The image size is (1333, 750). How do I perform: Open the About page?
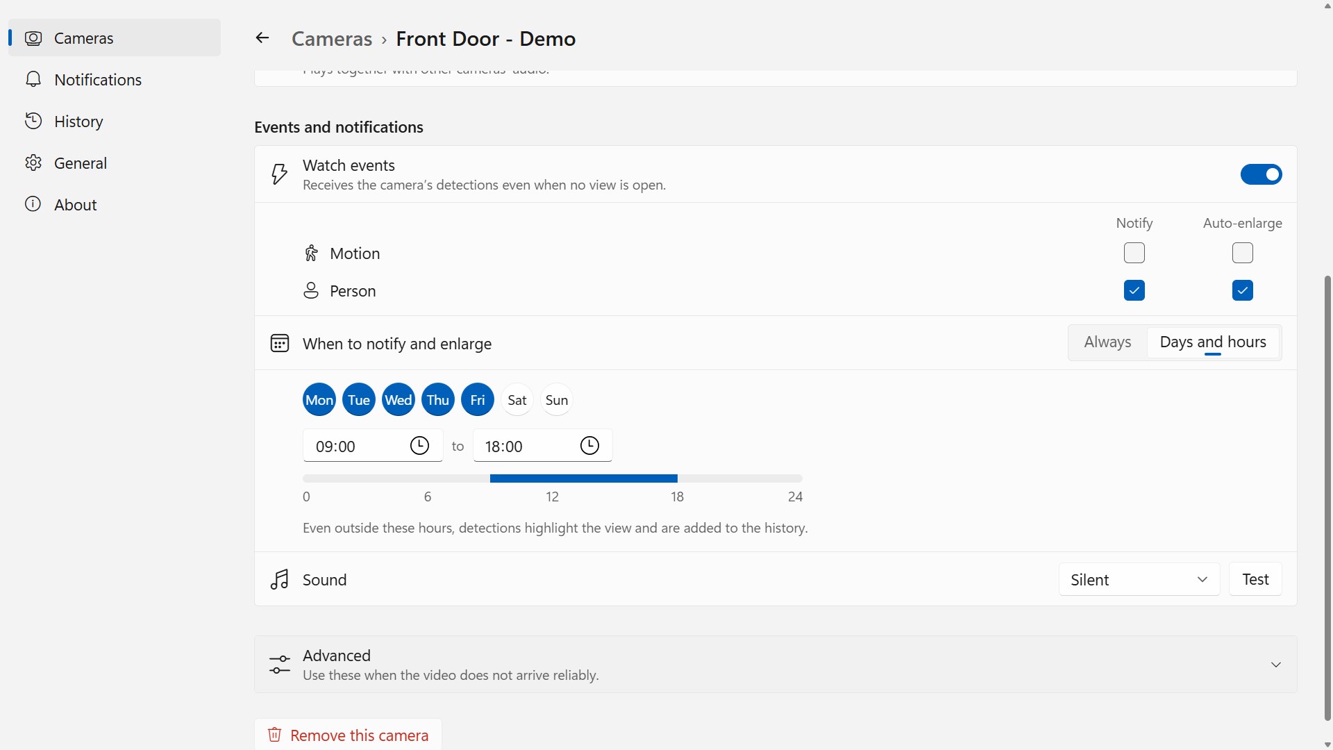[x=115, y=205]
